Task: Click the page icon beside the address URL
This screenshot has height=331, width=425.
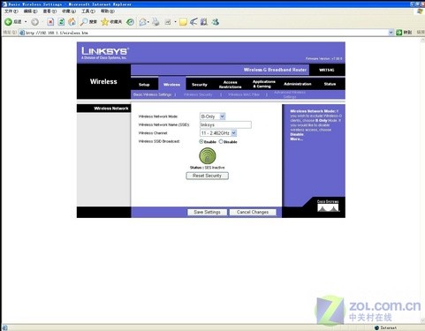Action: (22, 33)
